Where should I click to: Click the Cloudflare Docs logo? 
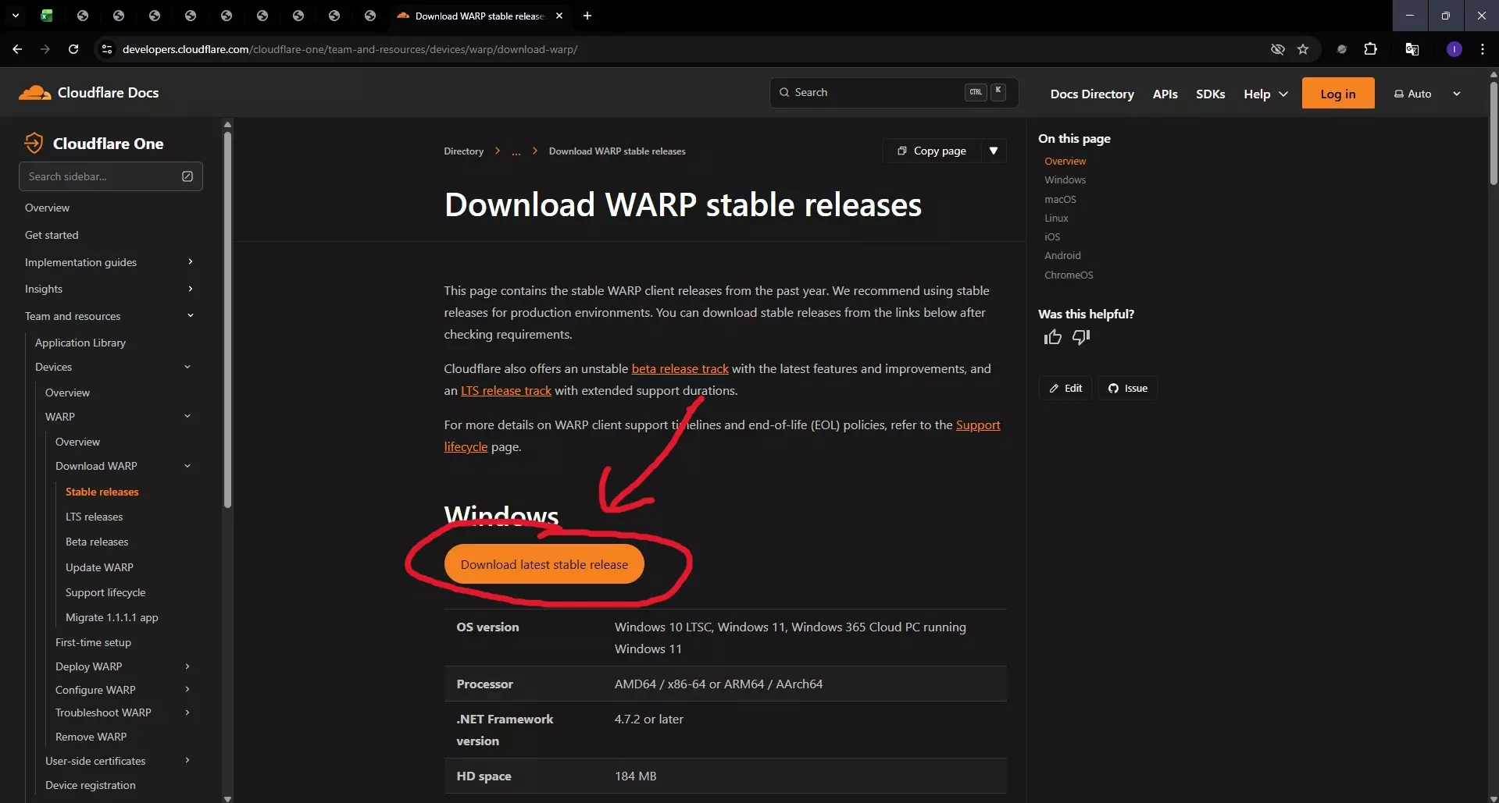coord(89,93)
